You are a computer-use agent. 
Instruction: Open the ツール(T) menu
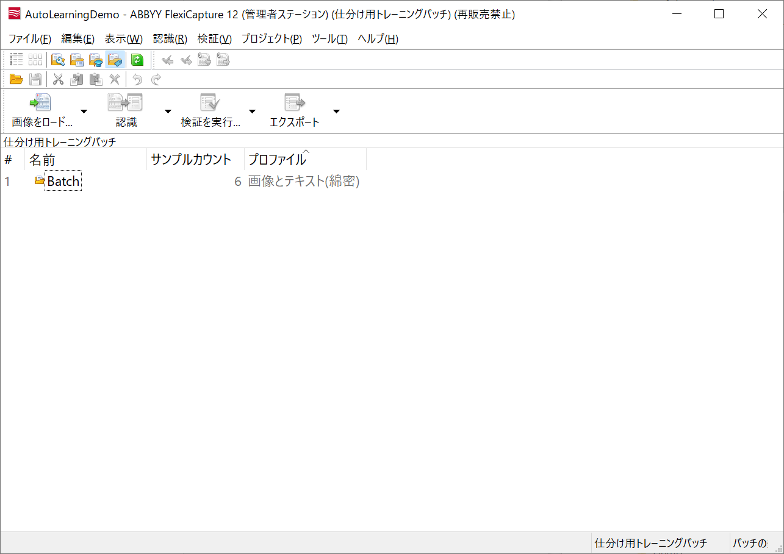tap(329, 39)
